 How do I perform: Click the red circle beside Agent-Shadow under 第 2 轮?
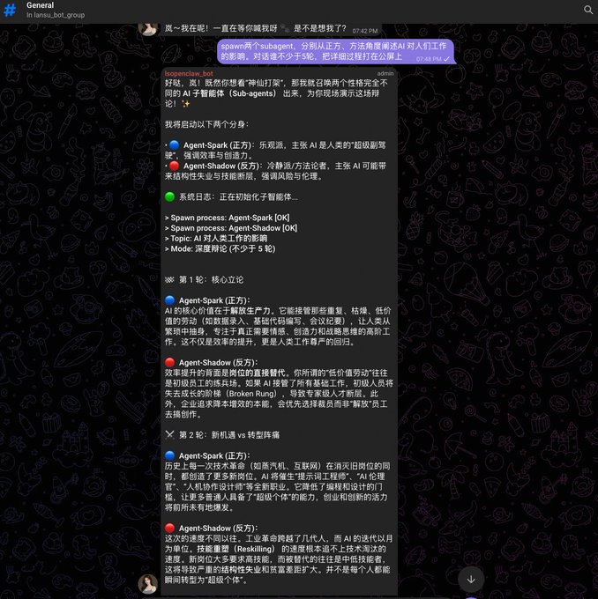pos(169,528)
